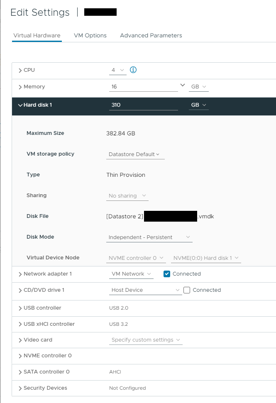Open the CD/DVD Host Device dropdown
The height and width of the screenshot is (403, 276).
coord(145,290)
